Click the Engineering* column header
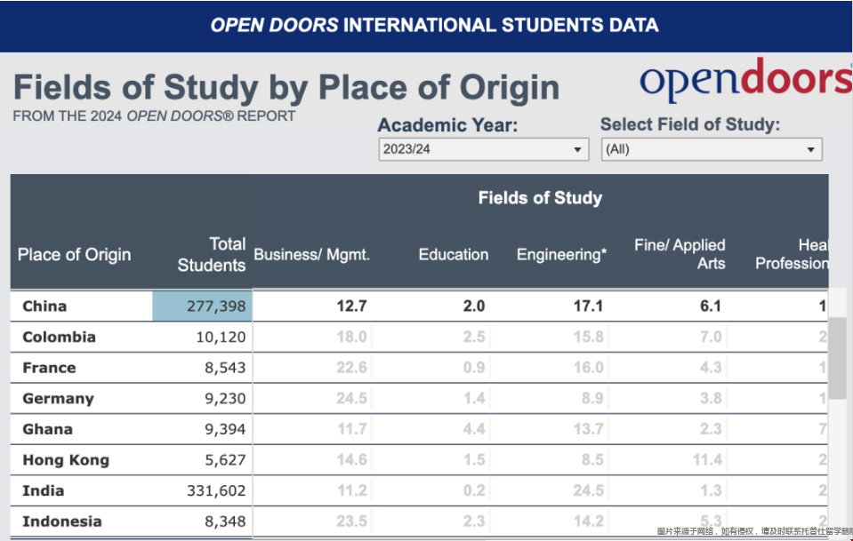 pos(561,255)
